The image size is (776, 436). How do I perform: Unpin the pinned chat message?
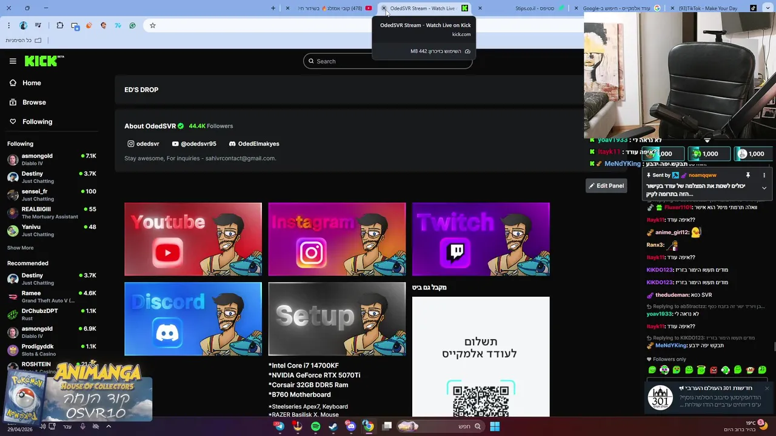[748, 175]
